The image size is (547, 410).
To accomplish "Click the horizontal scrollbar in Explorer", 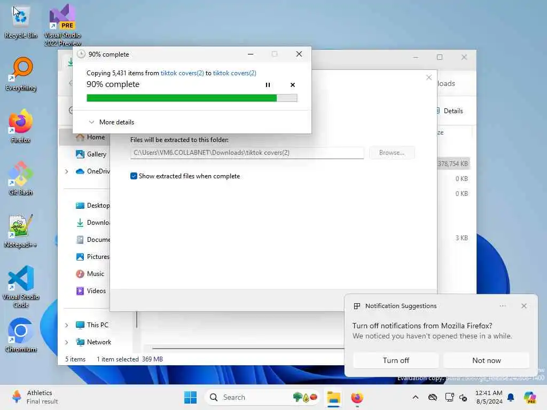I will tap(248, 348).
